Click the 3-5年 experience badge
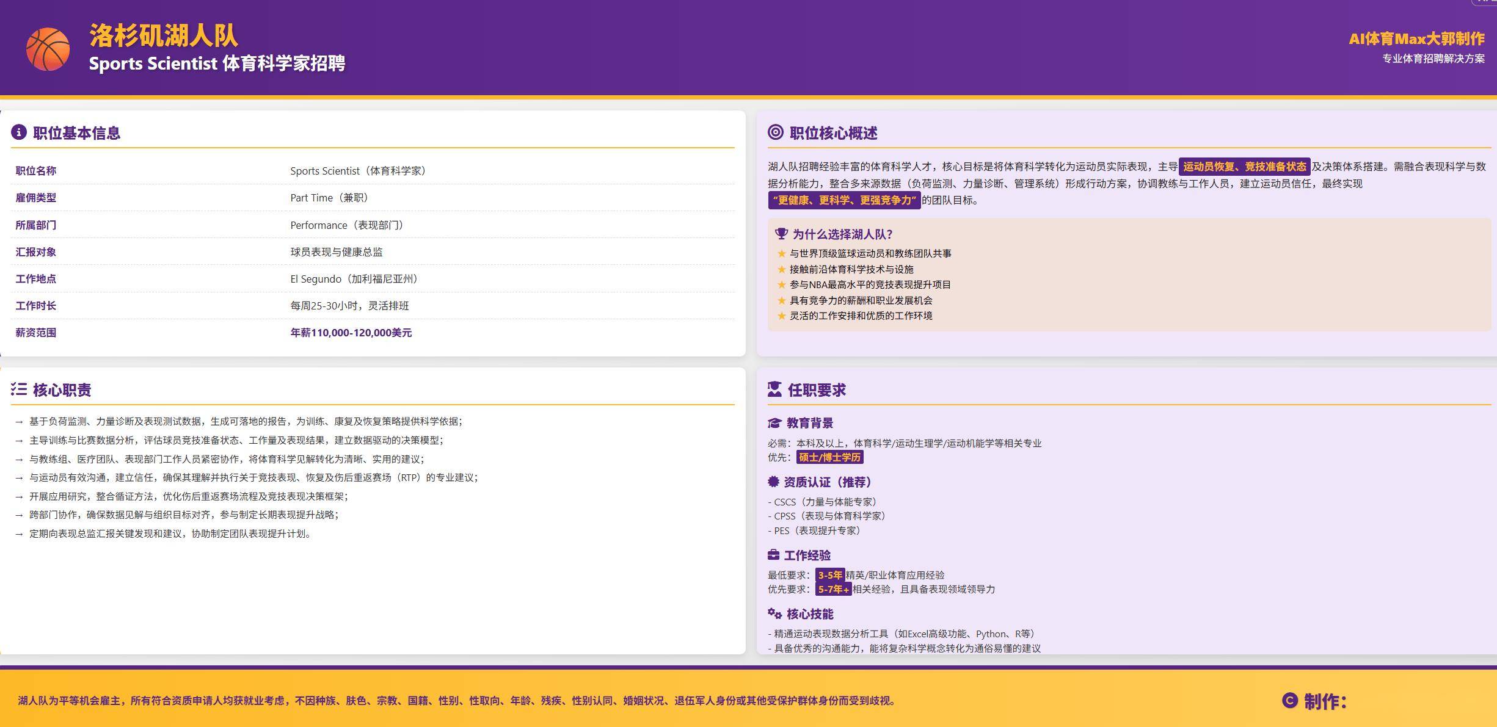The width and height of the screenshot is (1497, 727). tap(829, 575)
